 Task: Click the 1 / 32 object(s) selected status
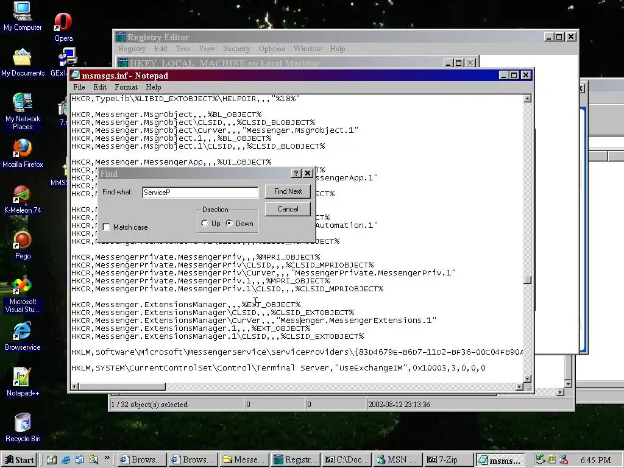pyautogui.click(x=149, y=405)
